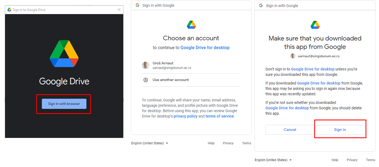Image resolution: width=379 pixels, height=167 pixels.
Task: Open the privacy policy link
Action: 185,116
